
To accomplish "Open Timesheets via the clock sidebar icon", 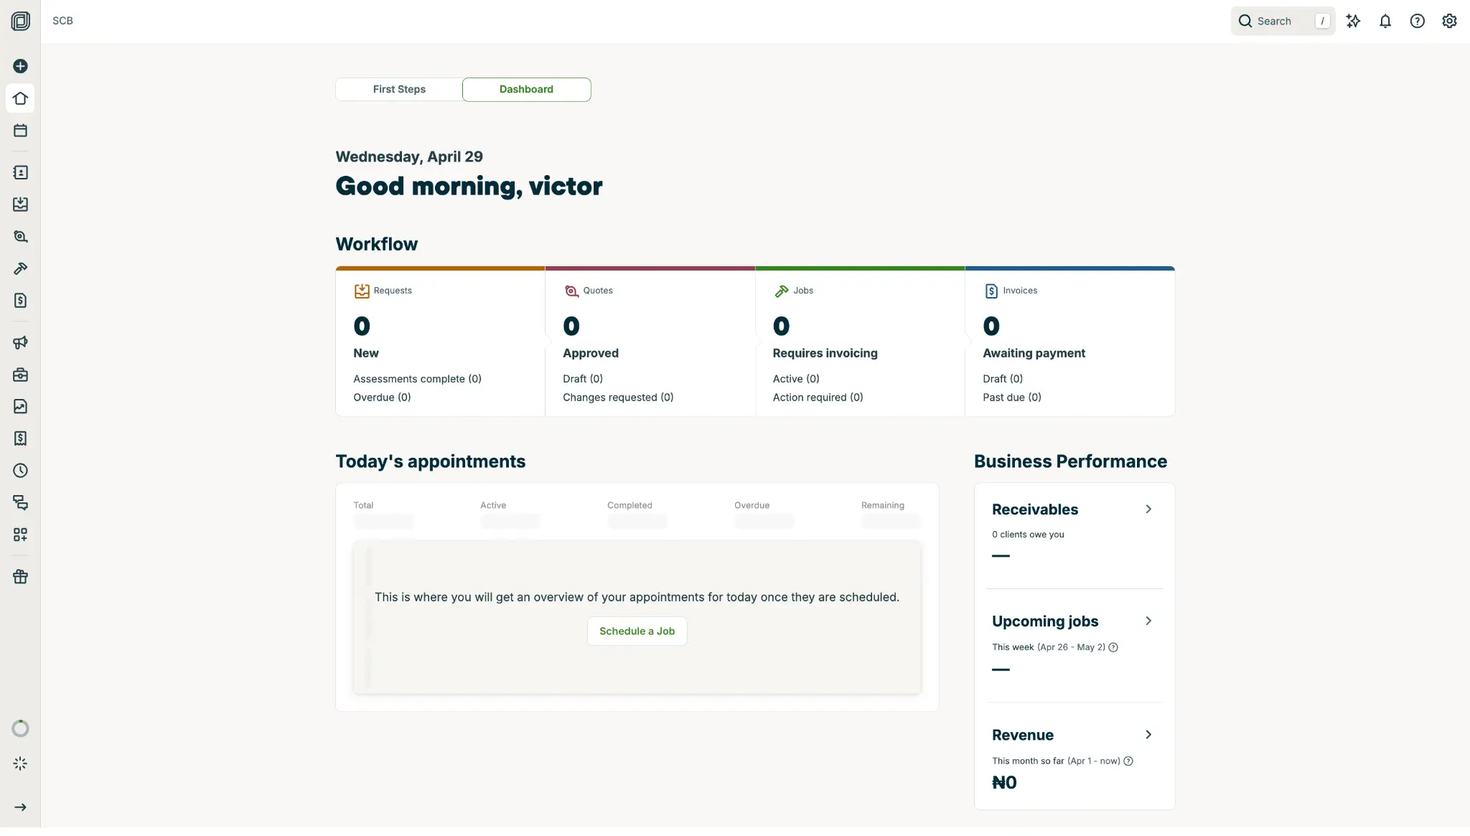I will 20,471.
